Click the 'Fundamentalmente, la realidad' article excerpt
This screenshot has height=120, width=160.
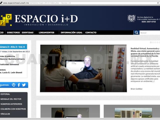click(145, 71)
